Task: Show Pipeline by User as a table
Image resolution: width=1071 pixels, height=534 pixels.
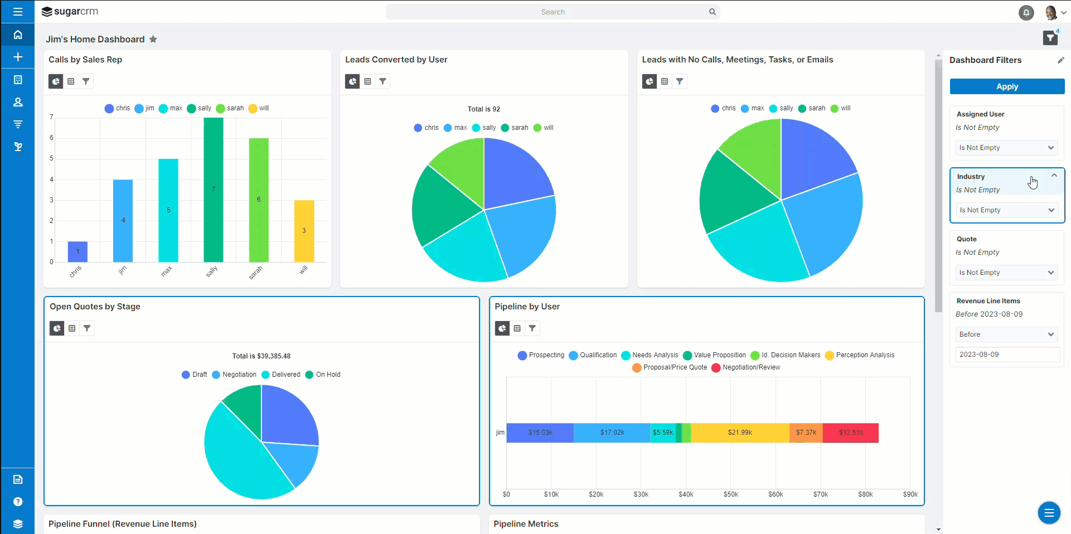Action: pos(517,328)
